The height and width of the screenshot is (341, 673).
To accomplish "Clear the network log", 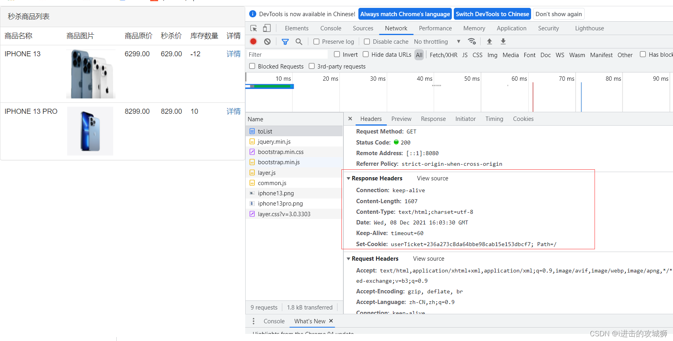I will (267, 41).
